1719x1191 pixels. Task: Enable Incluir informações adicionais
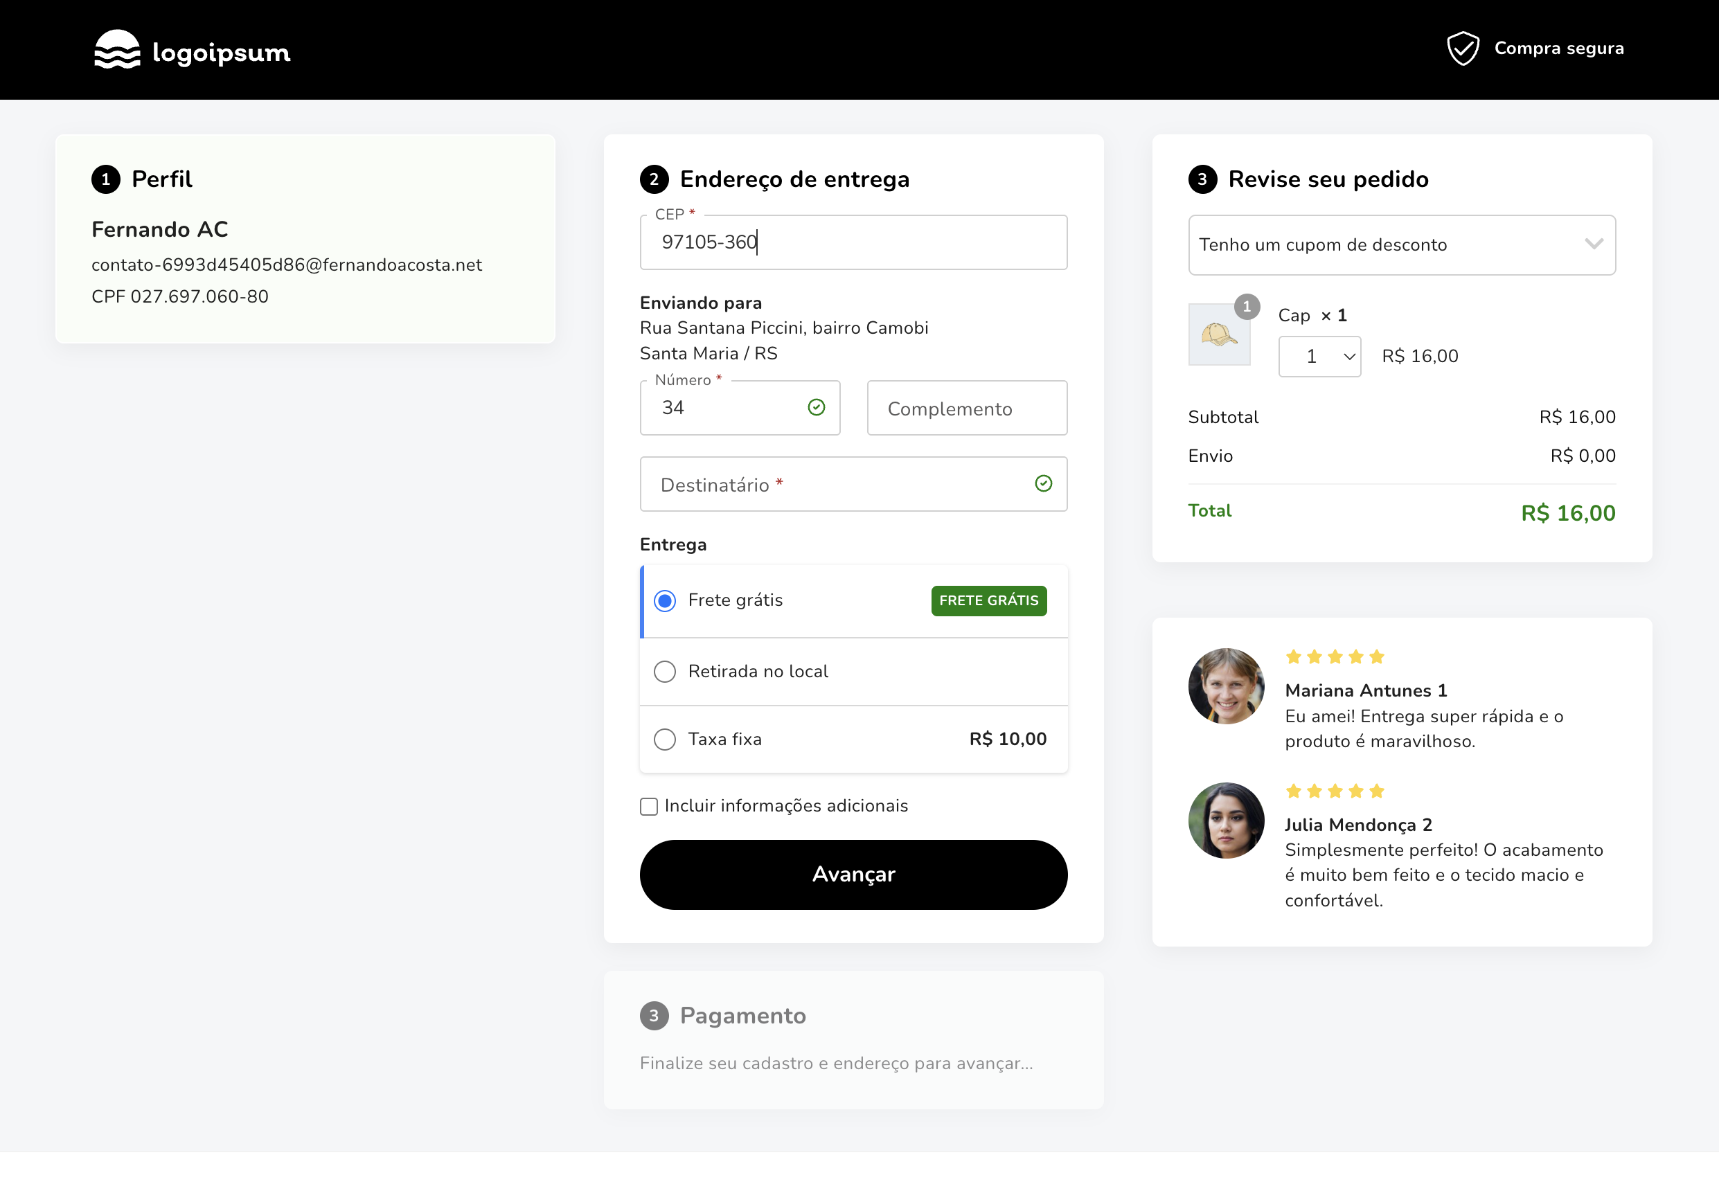648,806
